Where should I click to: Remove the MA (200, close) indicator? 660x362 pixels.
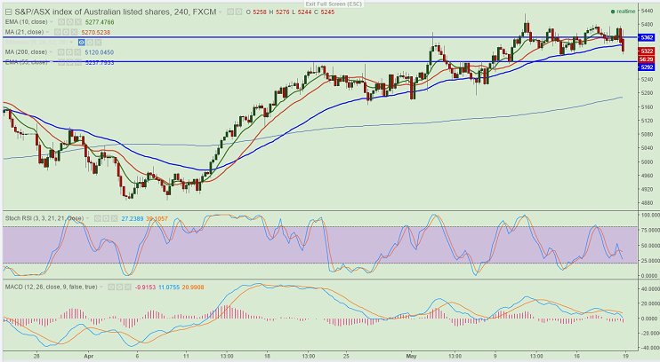click(x=77, y=52)
